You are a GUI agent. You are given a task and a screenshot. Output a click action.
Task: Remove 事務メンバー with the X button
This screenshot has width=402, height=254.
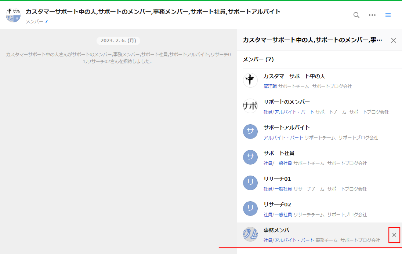[394, 235]
